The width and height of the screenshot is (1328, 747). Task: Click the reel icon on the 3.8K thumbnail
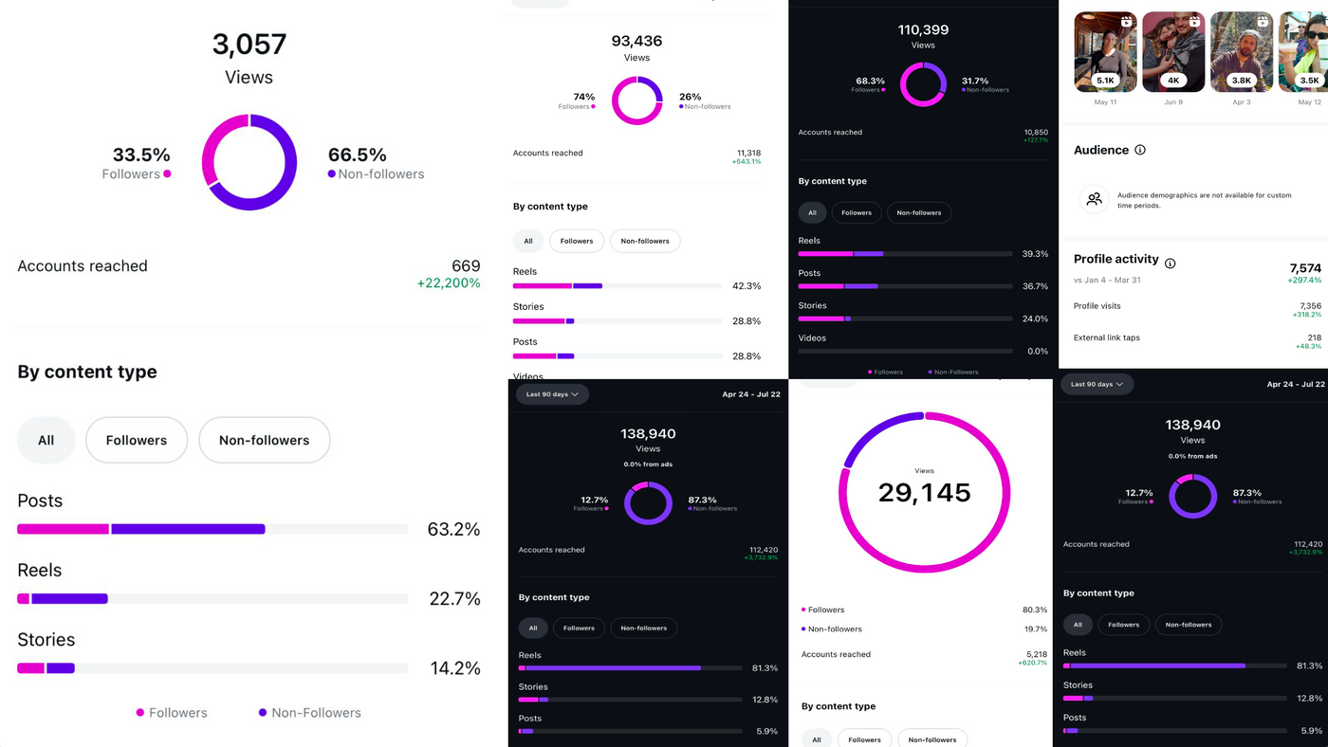pos(1263,21)
